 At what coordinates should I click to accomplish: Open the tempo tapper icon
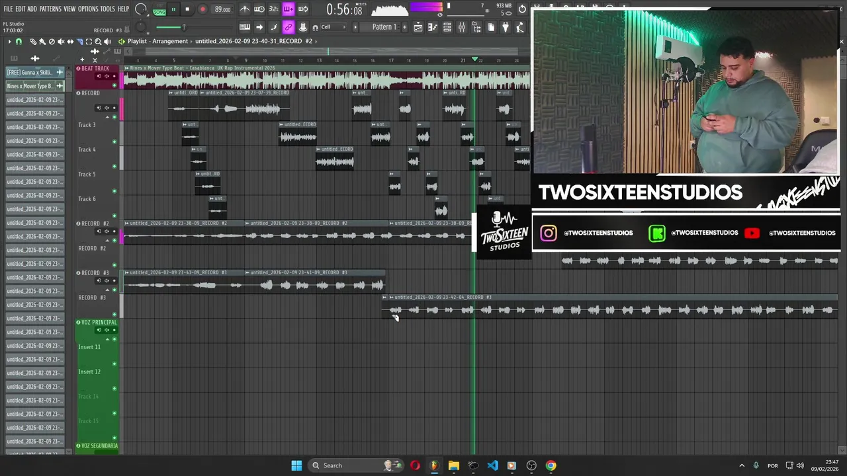click(x=520, y=27)
